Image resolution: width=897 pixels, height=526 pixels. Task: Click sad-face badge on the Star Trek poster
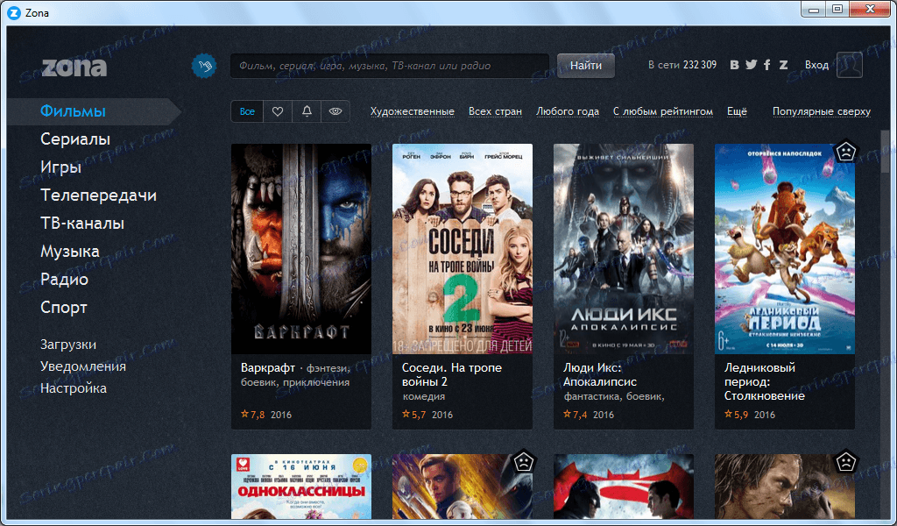click(523, 463)
